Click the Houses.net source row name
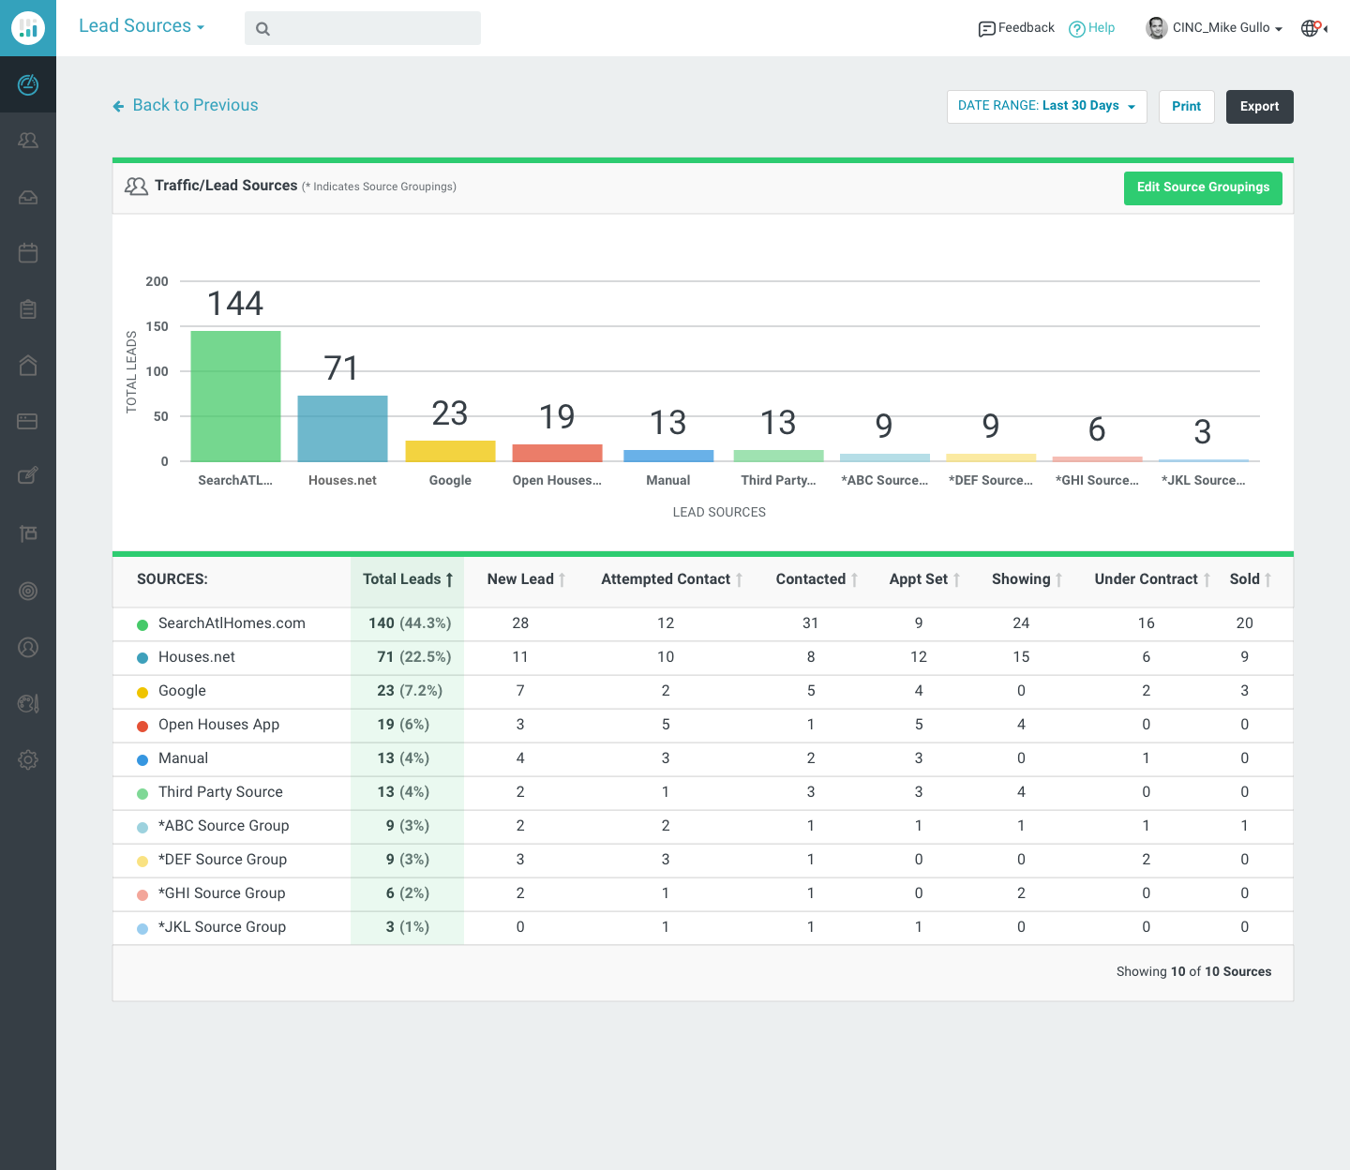Viewport: 1350px width, 1170px height. coord(197,657)
